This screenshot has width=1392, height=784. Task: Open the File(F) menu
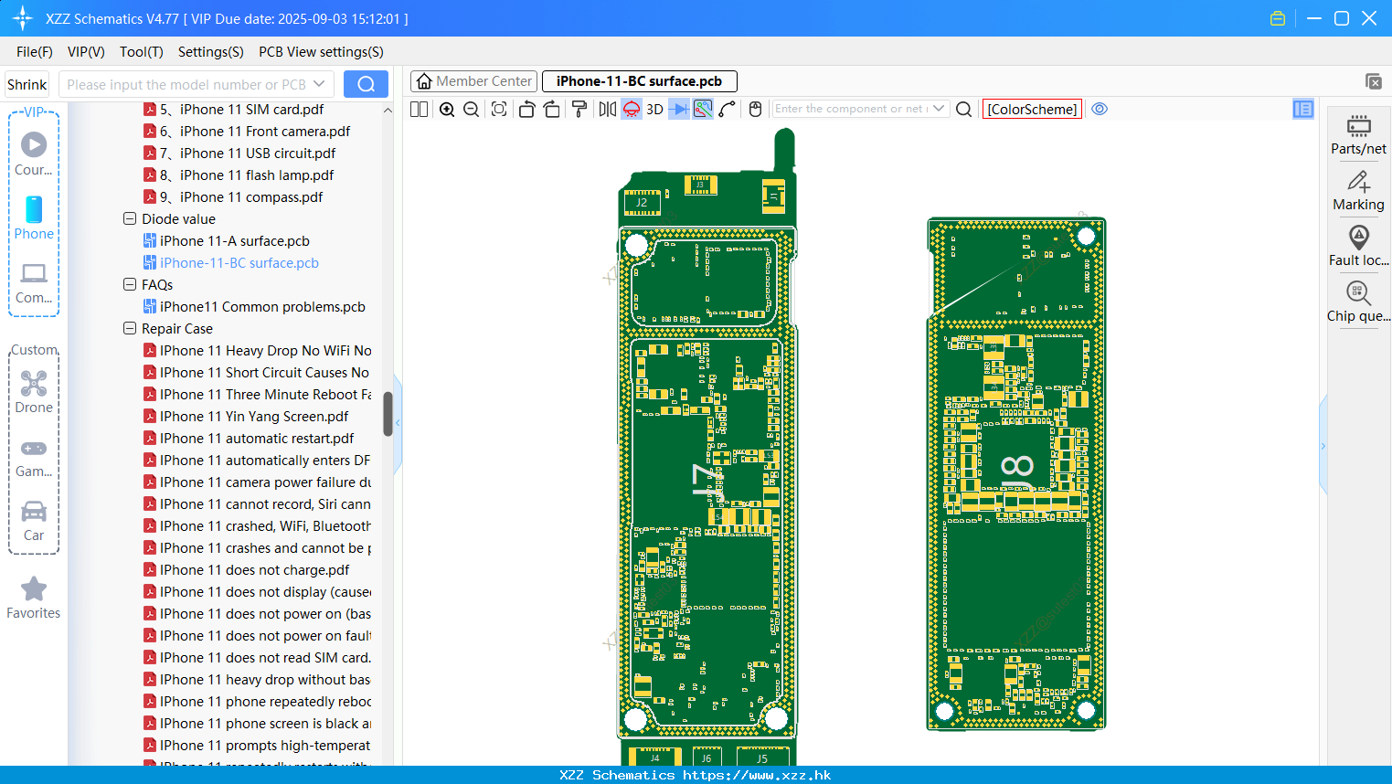[x=35, y=52]
